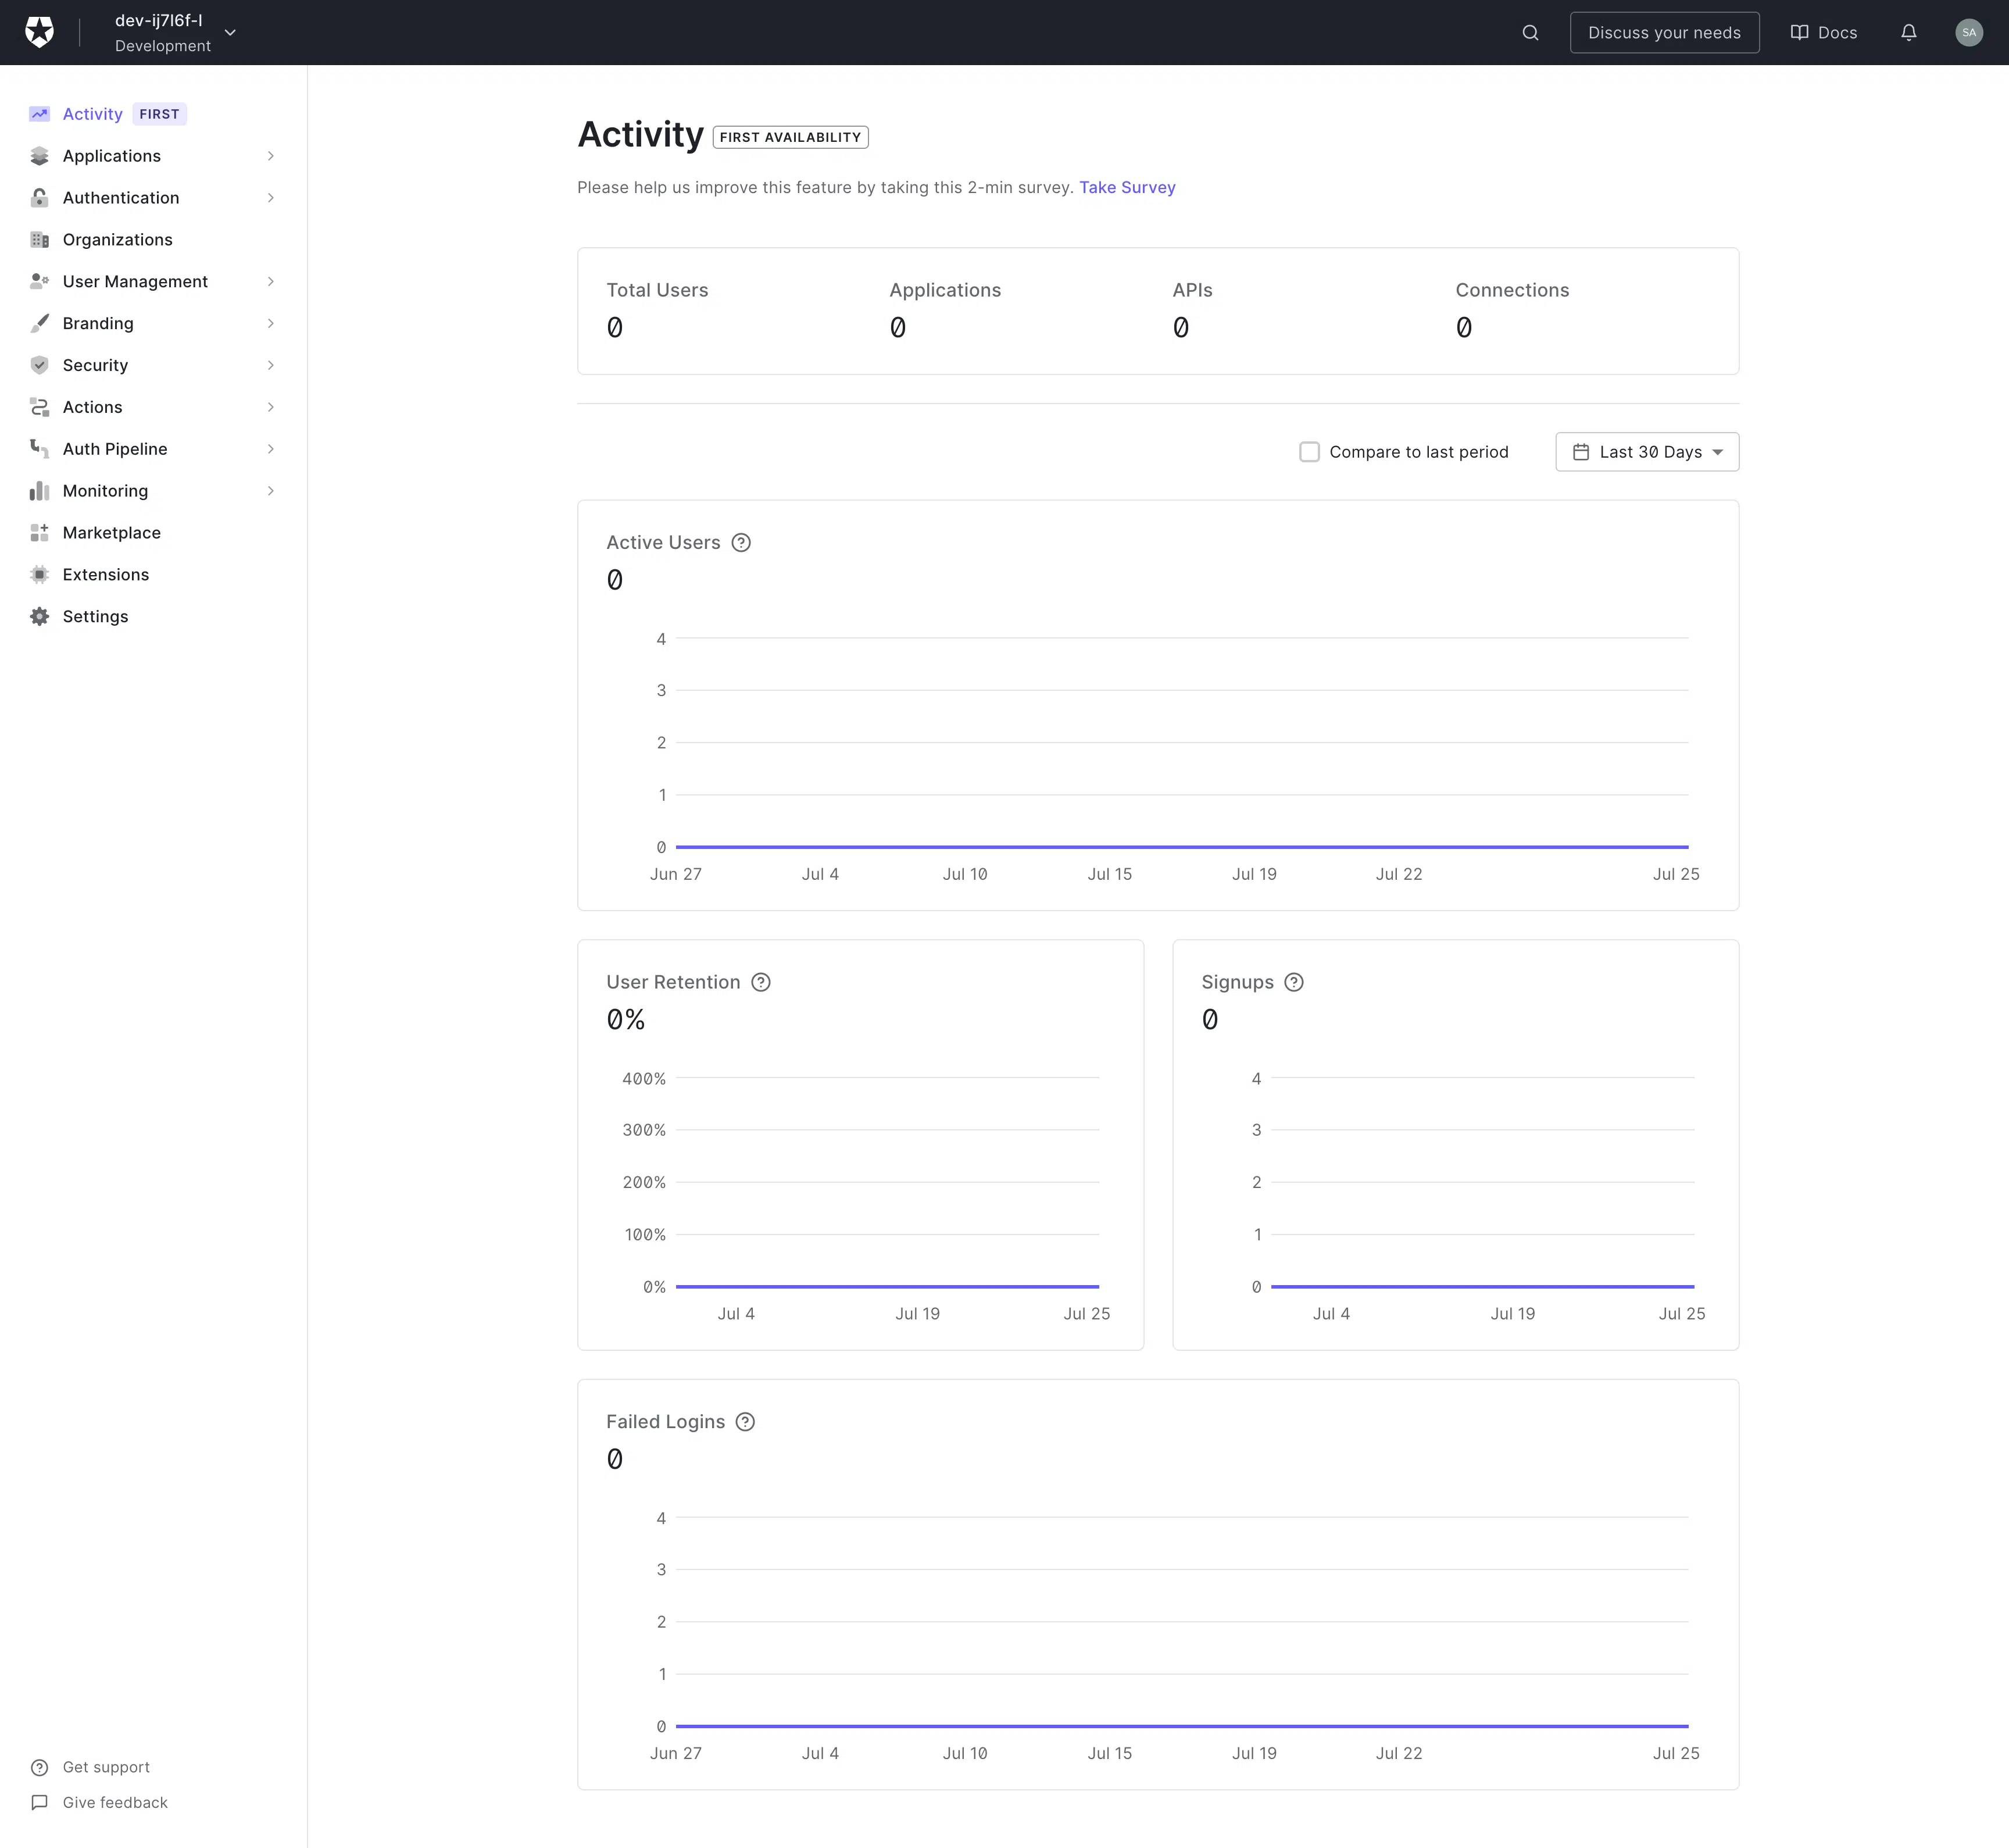
Task: Click User Retention help icon
Action: [760, 982]
